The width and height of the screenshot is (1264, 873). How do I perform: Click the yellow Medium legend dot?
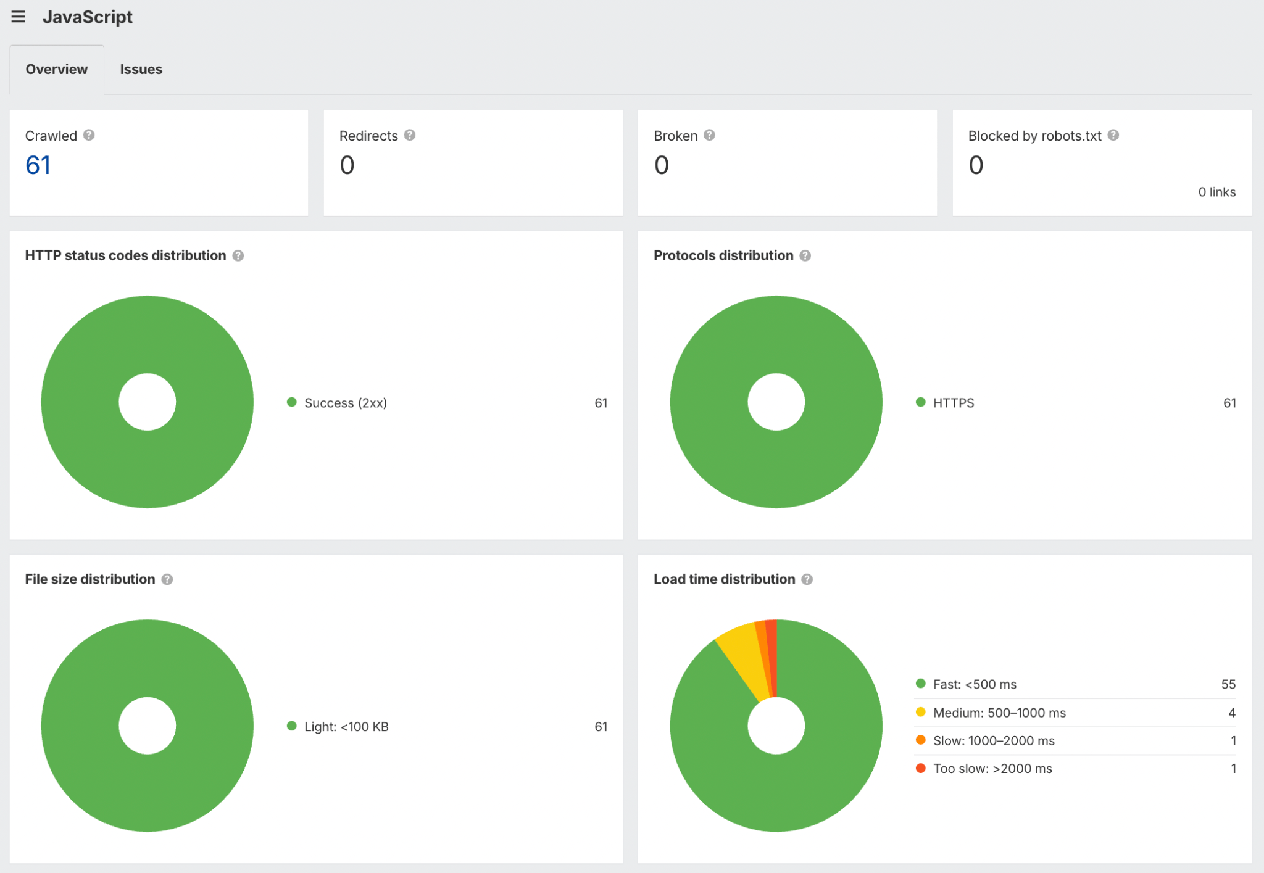pyautogui.click(x=921, y=712)
